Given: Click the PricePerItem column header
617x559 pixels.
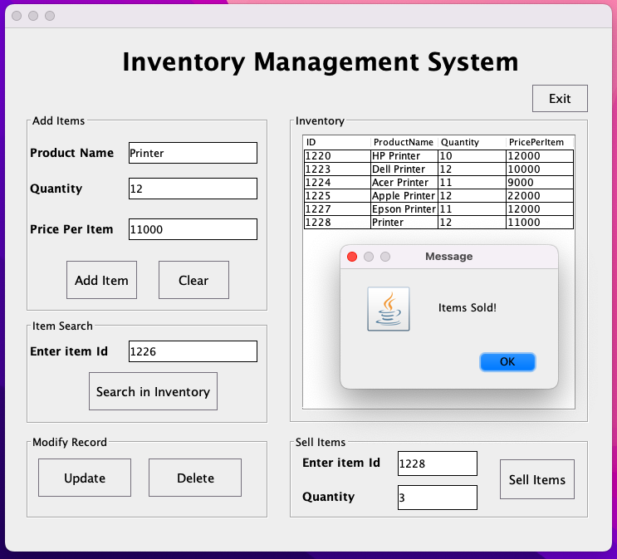Looking at the screenshot, I should 536,142.
